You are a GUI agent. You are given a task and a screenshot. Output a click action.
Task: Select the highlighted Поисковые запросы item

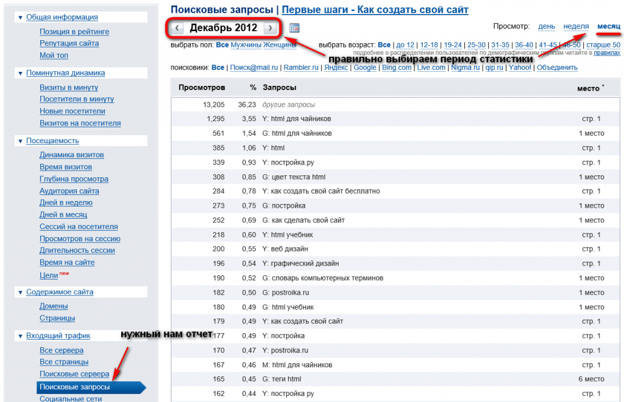(91, 387)
